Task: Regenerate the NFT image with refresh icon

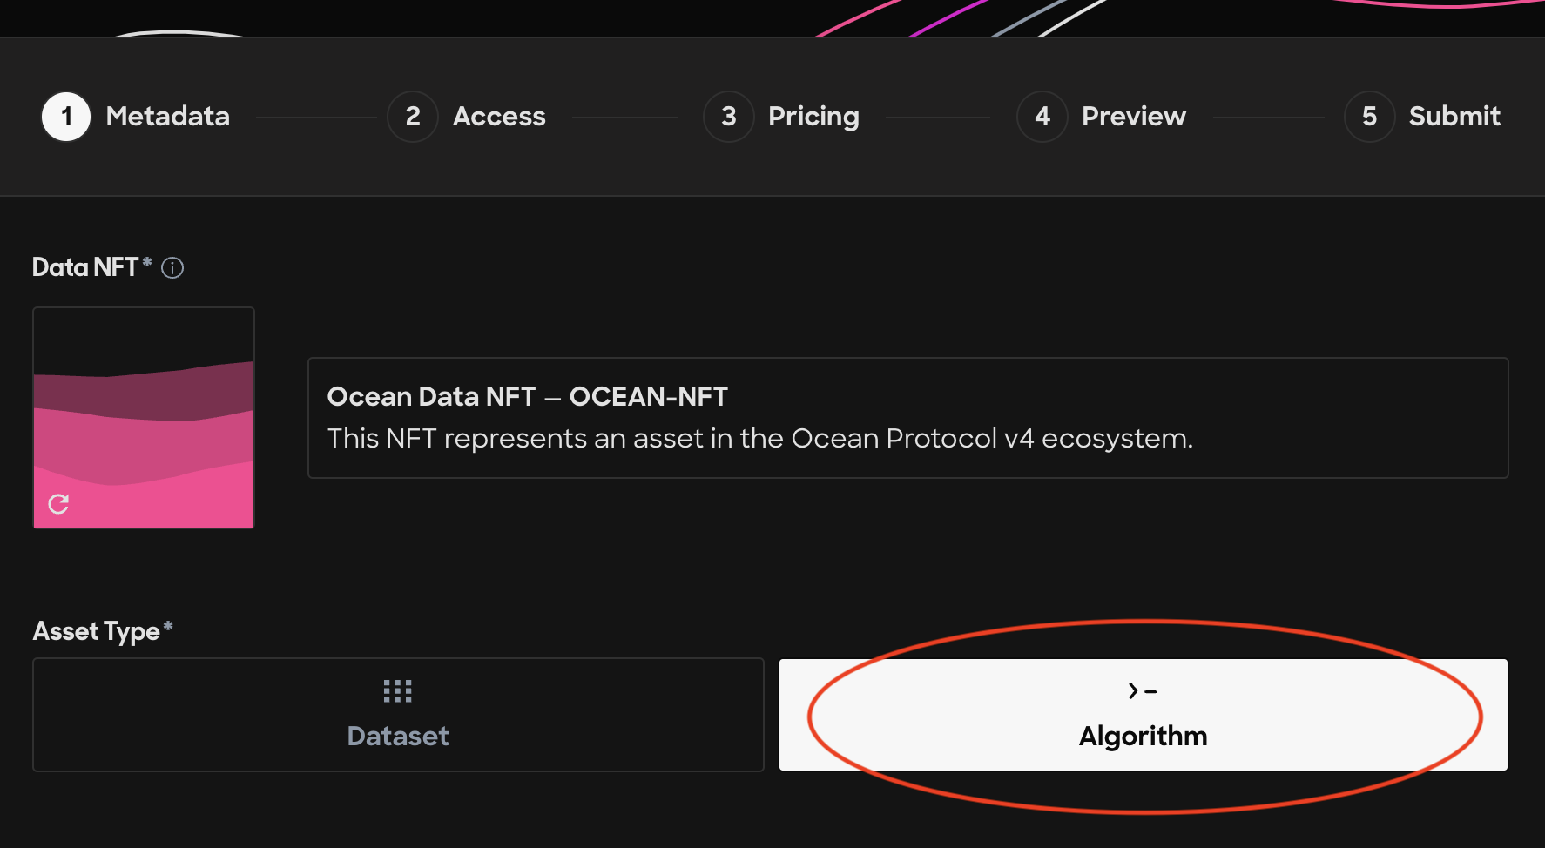Action: (x=58, y=504)
